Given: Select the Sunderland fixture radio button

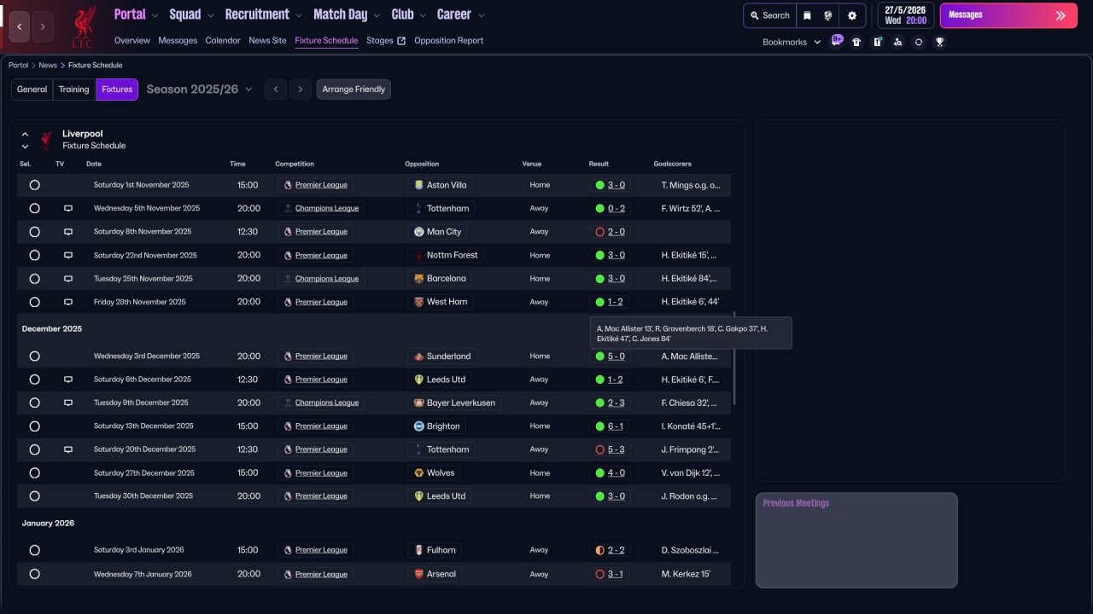Looking at the screenshot, I should [x=34, y=356].
